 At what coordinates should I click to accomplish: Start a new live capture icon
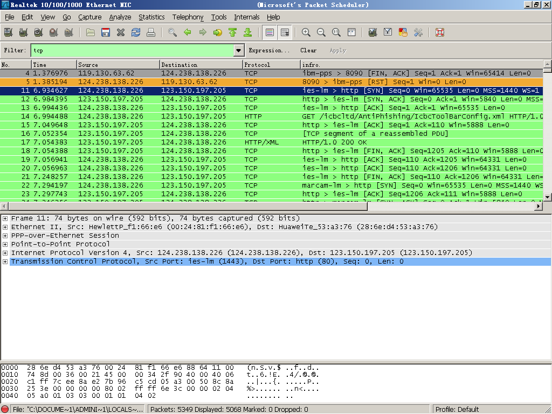tap(38, 33)
